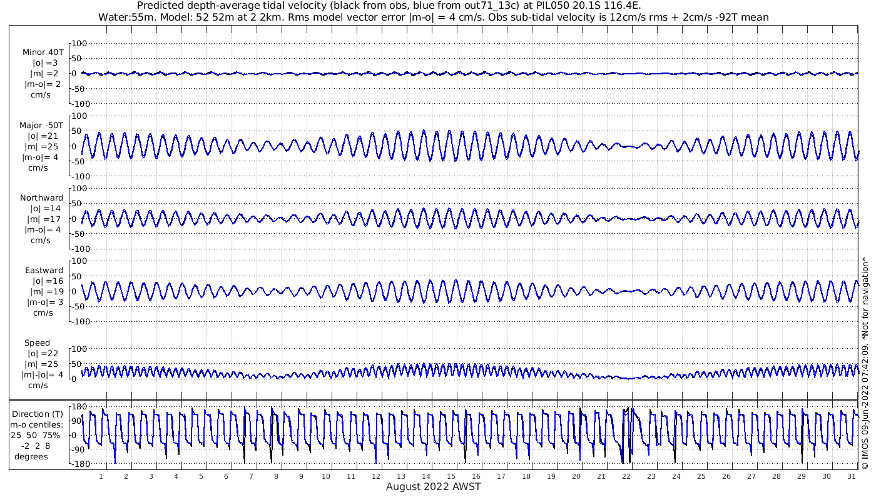Click the subtitle beginning 'Water:55m. Model'

[433, 17]
